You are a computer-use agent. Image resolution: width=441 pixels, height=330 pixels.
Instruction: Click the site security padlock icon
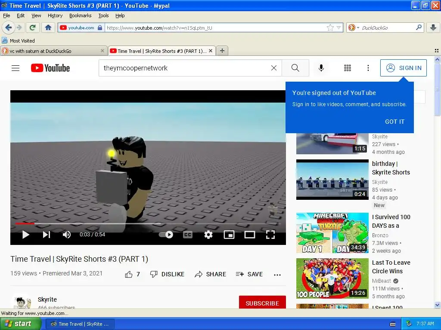(100, 27)
